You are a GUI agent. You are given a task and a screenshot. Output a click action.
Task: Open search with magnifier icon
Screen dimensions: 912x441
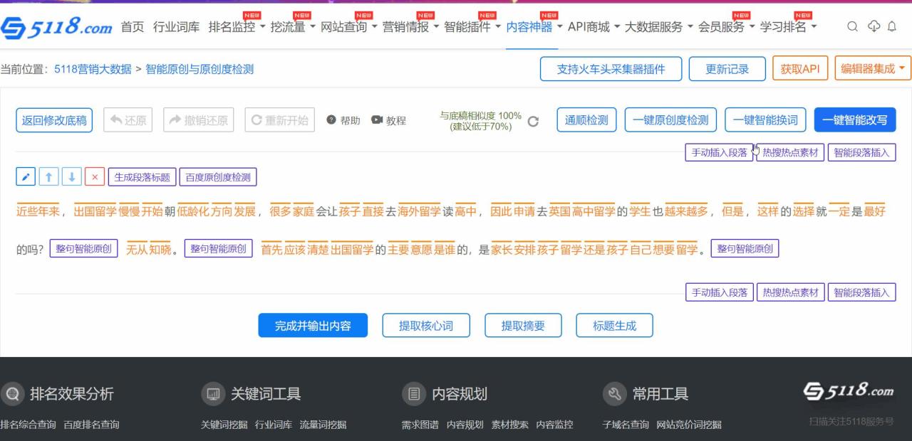tap(852, 26)
